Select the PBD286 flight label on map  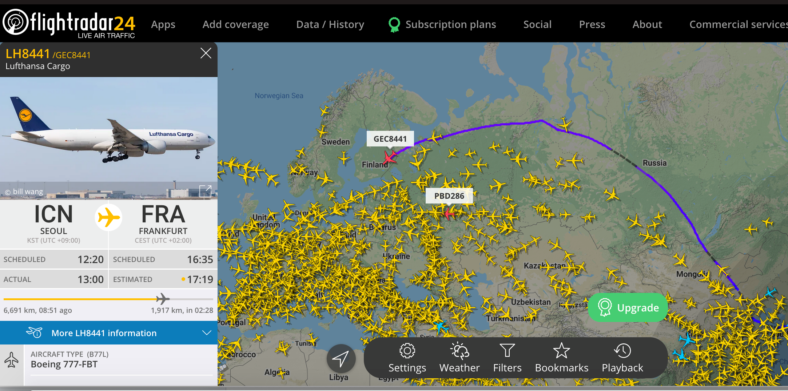tap(449, 196)
